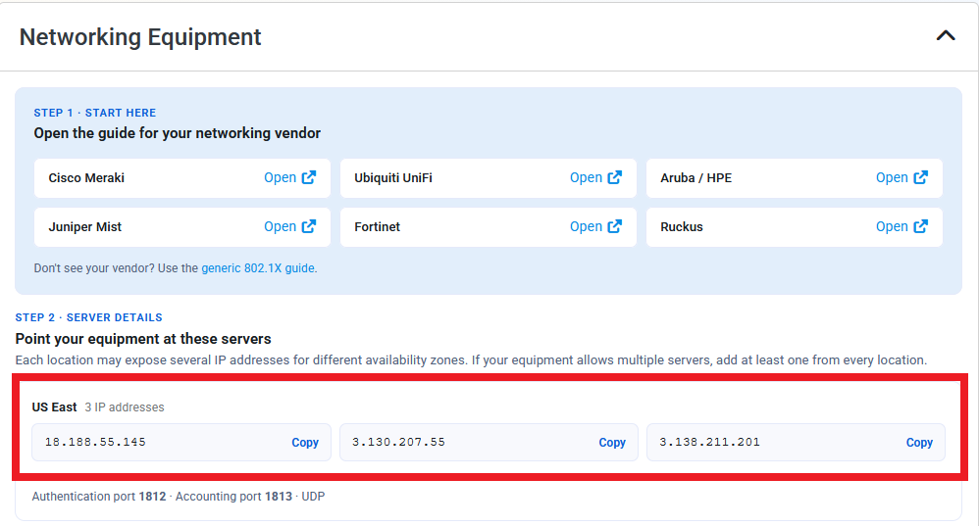Click the Authentication port 1812 text
979x526 pixels.
tap(99, 496)
